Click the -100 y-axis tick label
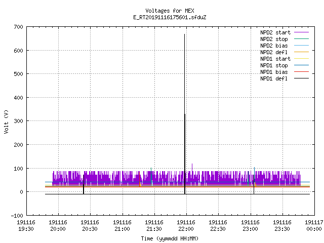 coord(17,216)
